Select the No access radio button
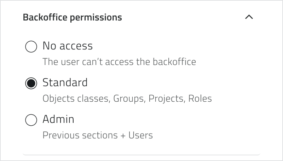The height and width of the screenshot is (161, 283). (31, 47)
